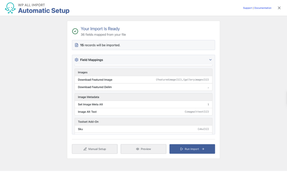The height and width of the screenshot is (172, 287).
Task: Click the green checkmark ready icon
Action: 75,31
